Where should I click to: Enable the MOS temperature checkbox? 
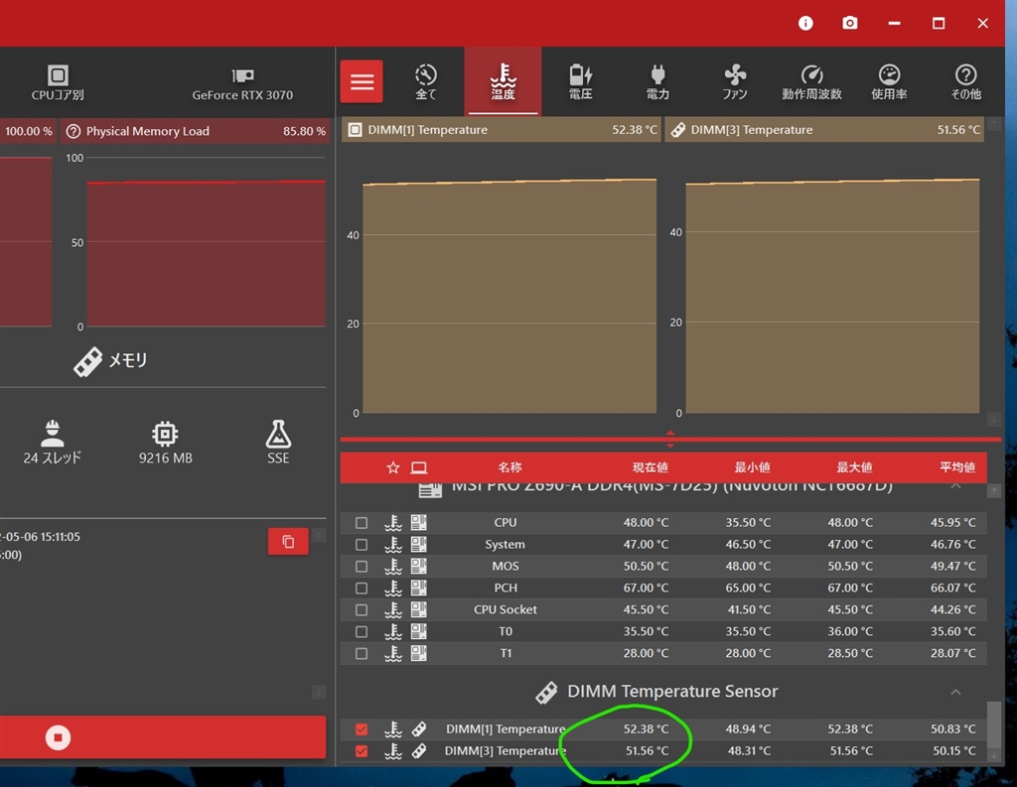point(362,566)
